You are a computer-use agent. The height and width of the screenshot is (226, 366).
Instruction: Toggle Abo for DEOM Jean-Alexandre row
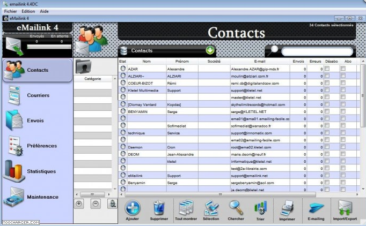[343, 154]
